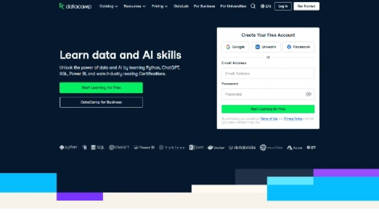Expand the Pricing menu
The height and width of the screenshot is (213, 379).
point(160,6)
